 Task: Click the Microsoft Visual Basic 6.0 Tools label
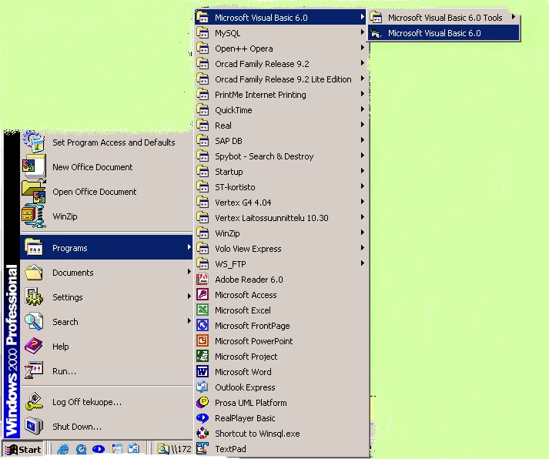click(x=445, y=18)
